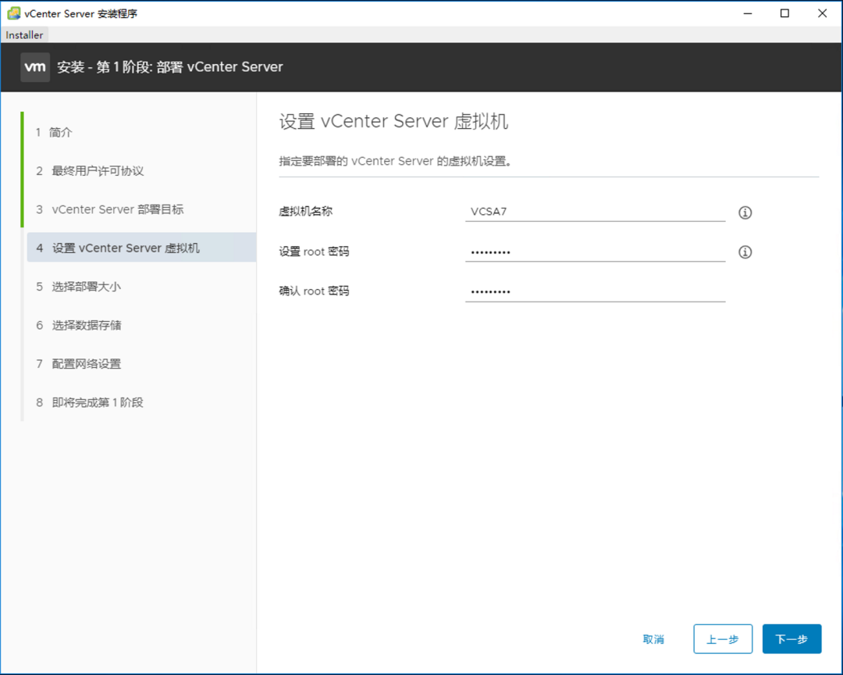Maximize the installer window

tap(784, 13)
